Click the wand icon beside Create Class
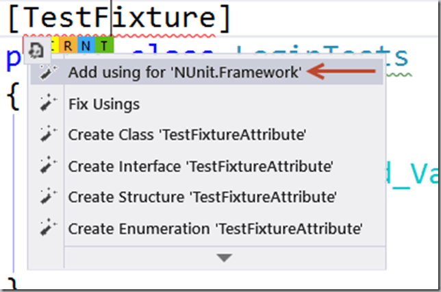The height and width of the screenshot is (292, 441). 47,134
